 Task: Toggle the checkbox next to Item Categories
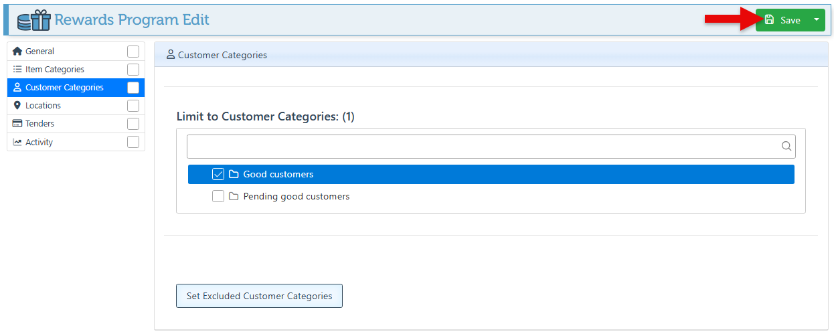[133, 70]
